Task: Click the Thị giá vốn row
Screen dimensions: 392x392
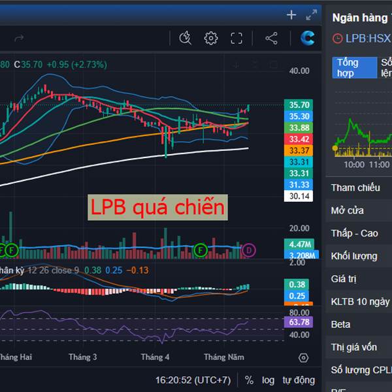Action: (x=359, y=348)
